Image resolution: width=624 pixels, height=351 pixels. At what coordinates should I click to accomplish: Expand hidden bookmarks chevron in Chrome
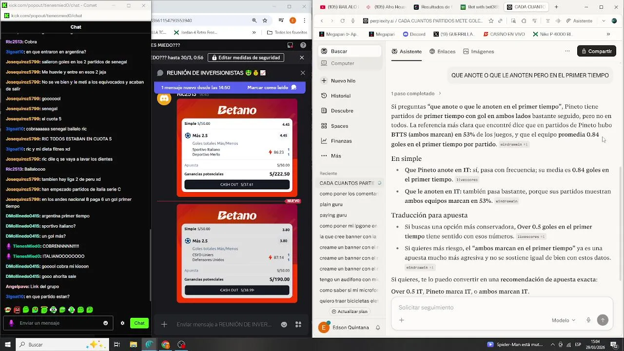tap(254, 33)
